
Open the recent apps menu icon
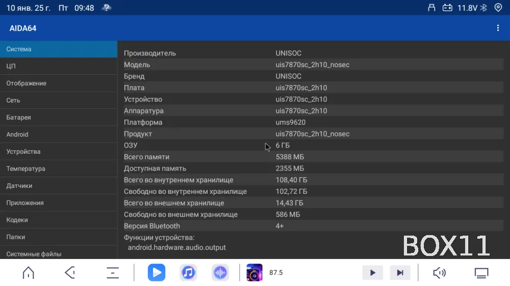pyautogui.click(x=113, y=273)
